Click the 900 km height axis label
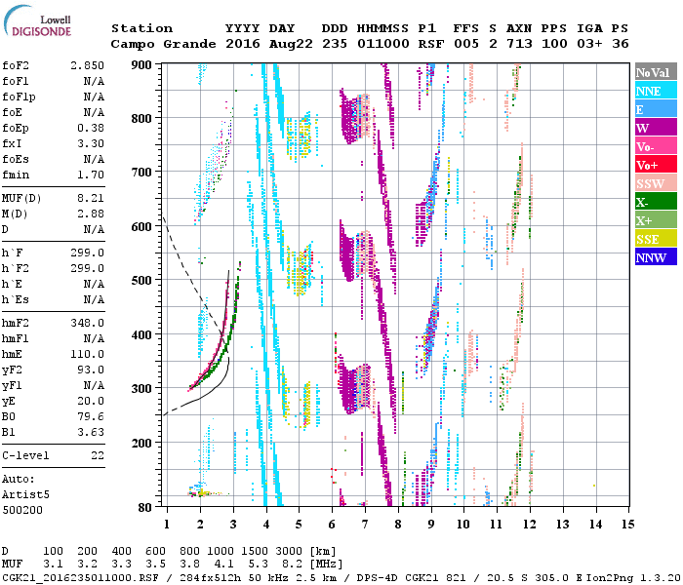The image size is (683, 585). 141,65
